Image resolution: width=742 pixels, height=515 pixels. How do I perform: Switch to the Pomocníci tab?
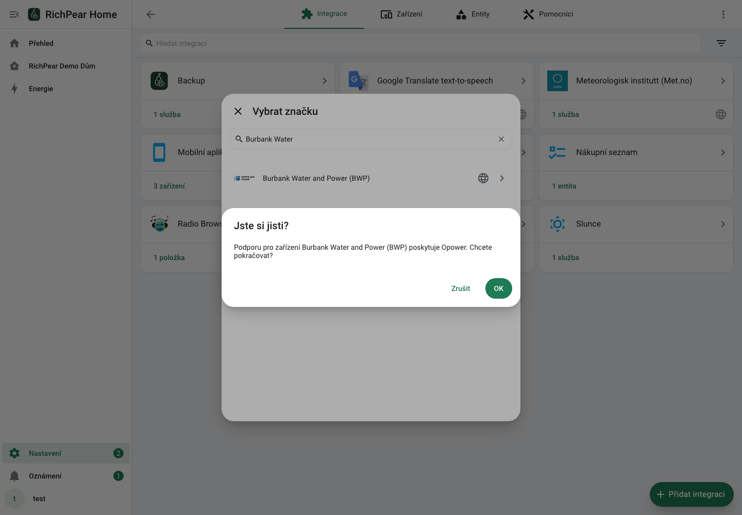(x=548, y=14)
